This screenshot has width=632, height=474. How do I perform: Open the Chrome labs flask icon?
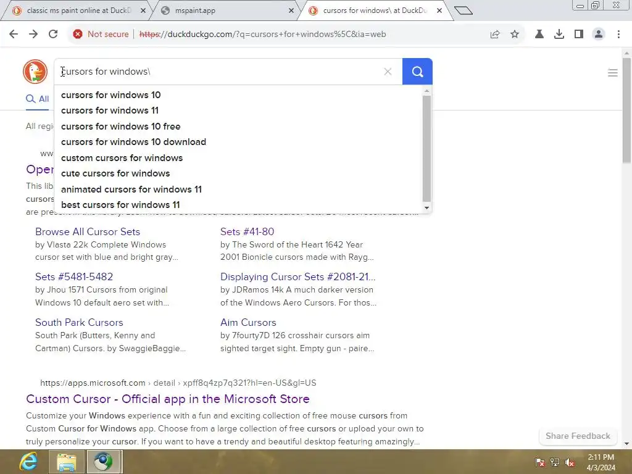pyautogui.click(x=539, y=35)
